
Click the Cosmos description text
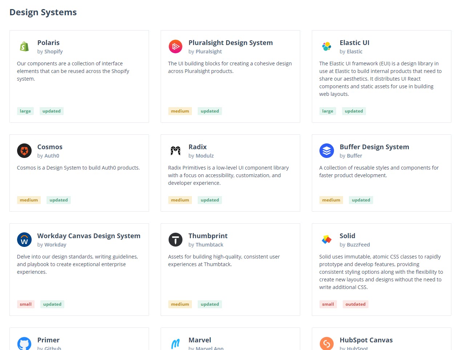tap(78, 168)
